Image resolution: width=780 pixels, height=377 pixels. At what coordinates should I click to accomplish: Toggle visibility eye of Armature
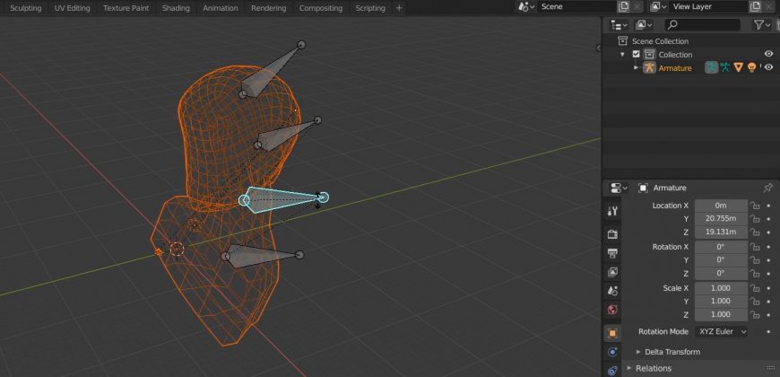[x=768, y=67]
